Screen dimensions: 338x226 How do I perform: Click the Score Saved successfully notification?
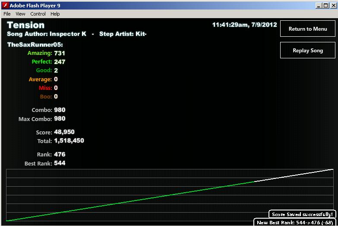302,214
